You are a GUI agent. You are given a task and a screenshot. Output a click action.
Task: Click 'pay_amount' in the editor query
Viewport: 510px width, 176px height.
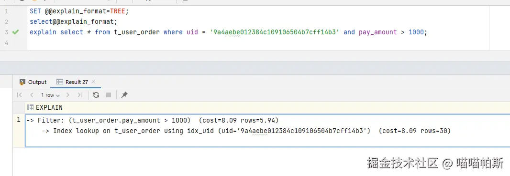point(378,32)
